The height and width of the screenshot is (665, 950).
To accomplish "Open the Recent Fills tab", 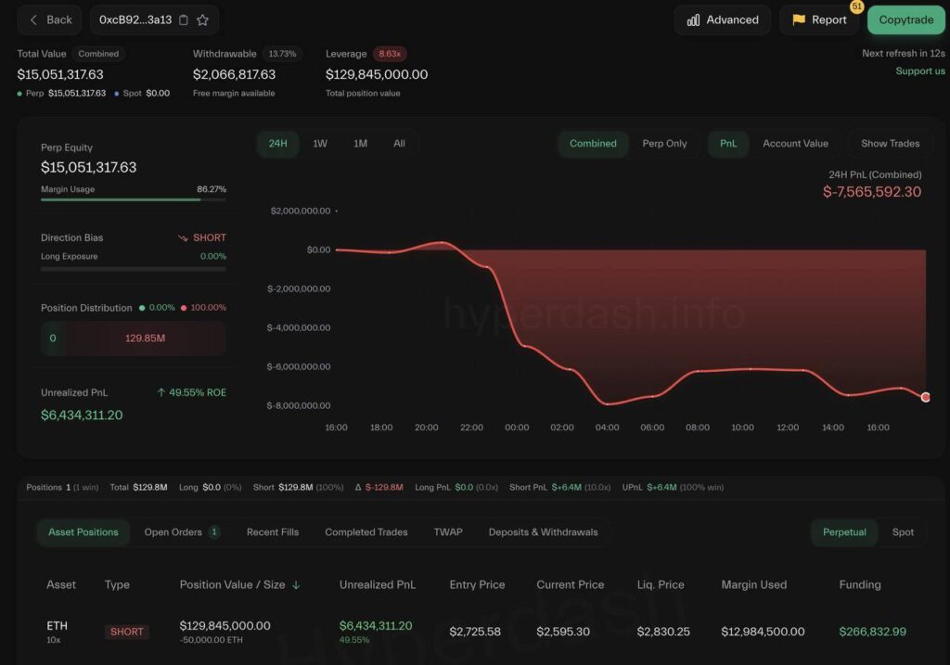I will click(273, 532).
